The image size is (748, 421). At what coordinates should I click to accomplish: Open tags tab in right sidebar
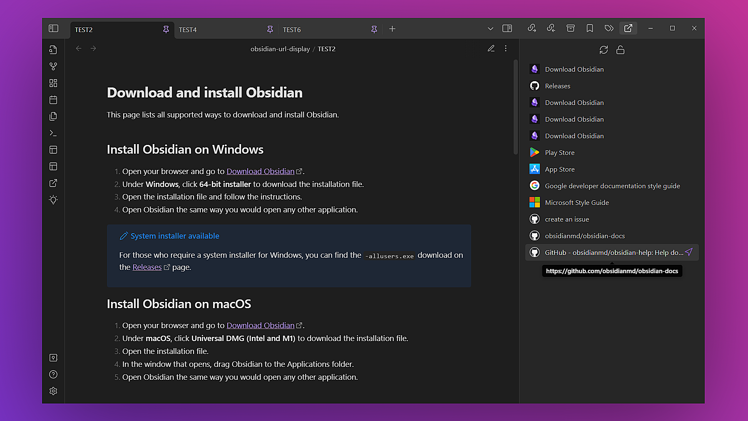[609, 28]
